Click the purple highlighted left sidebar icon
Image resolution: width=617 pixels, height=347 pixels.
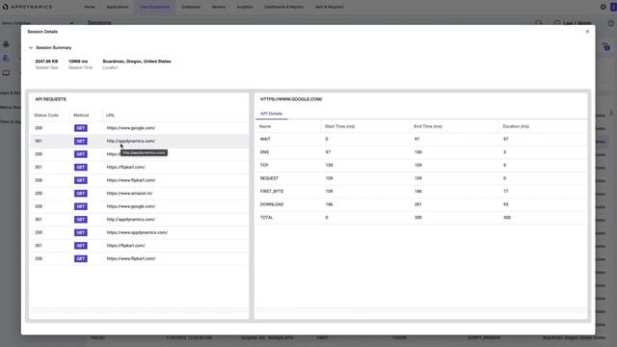click(x=6, y=58)
